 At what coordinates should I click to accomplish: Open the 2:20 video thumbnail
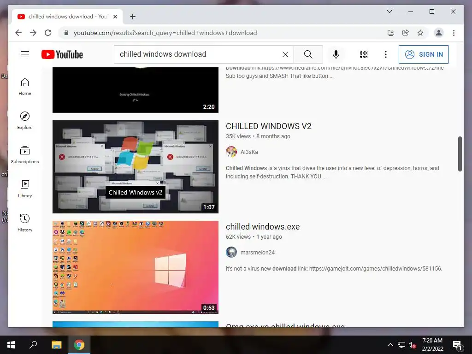point(136,90)
